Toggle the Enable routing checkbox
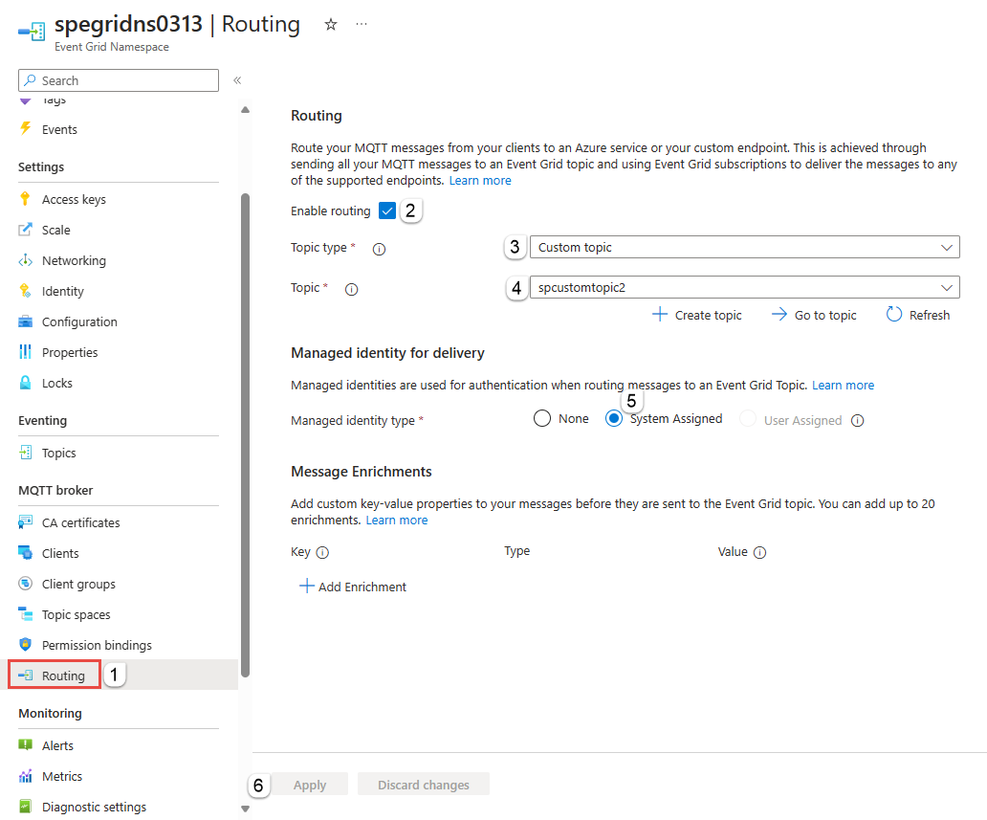 [387, 211]
